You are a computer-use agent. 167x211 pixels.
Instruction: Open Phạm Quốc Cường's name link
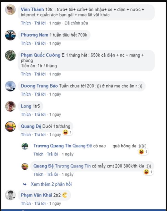click(41, 55)
